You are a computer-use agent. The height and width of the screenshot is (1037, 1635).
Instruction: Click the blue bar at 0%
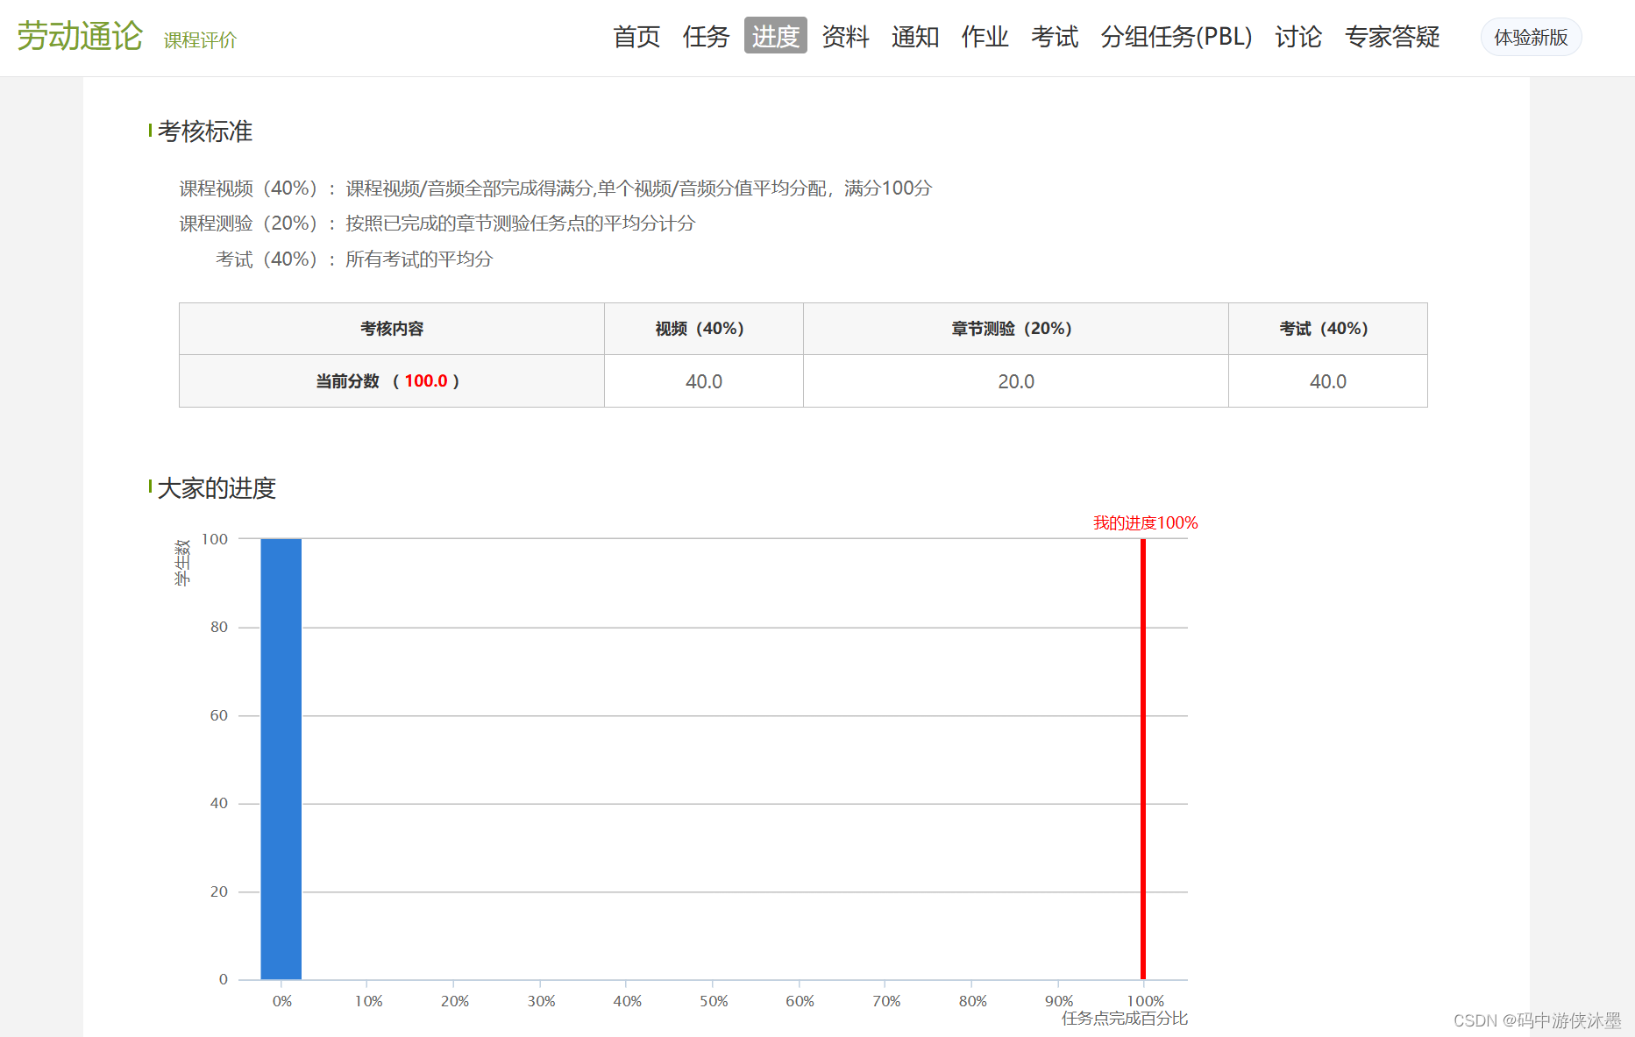click(281, 759)
